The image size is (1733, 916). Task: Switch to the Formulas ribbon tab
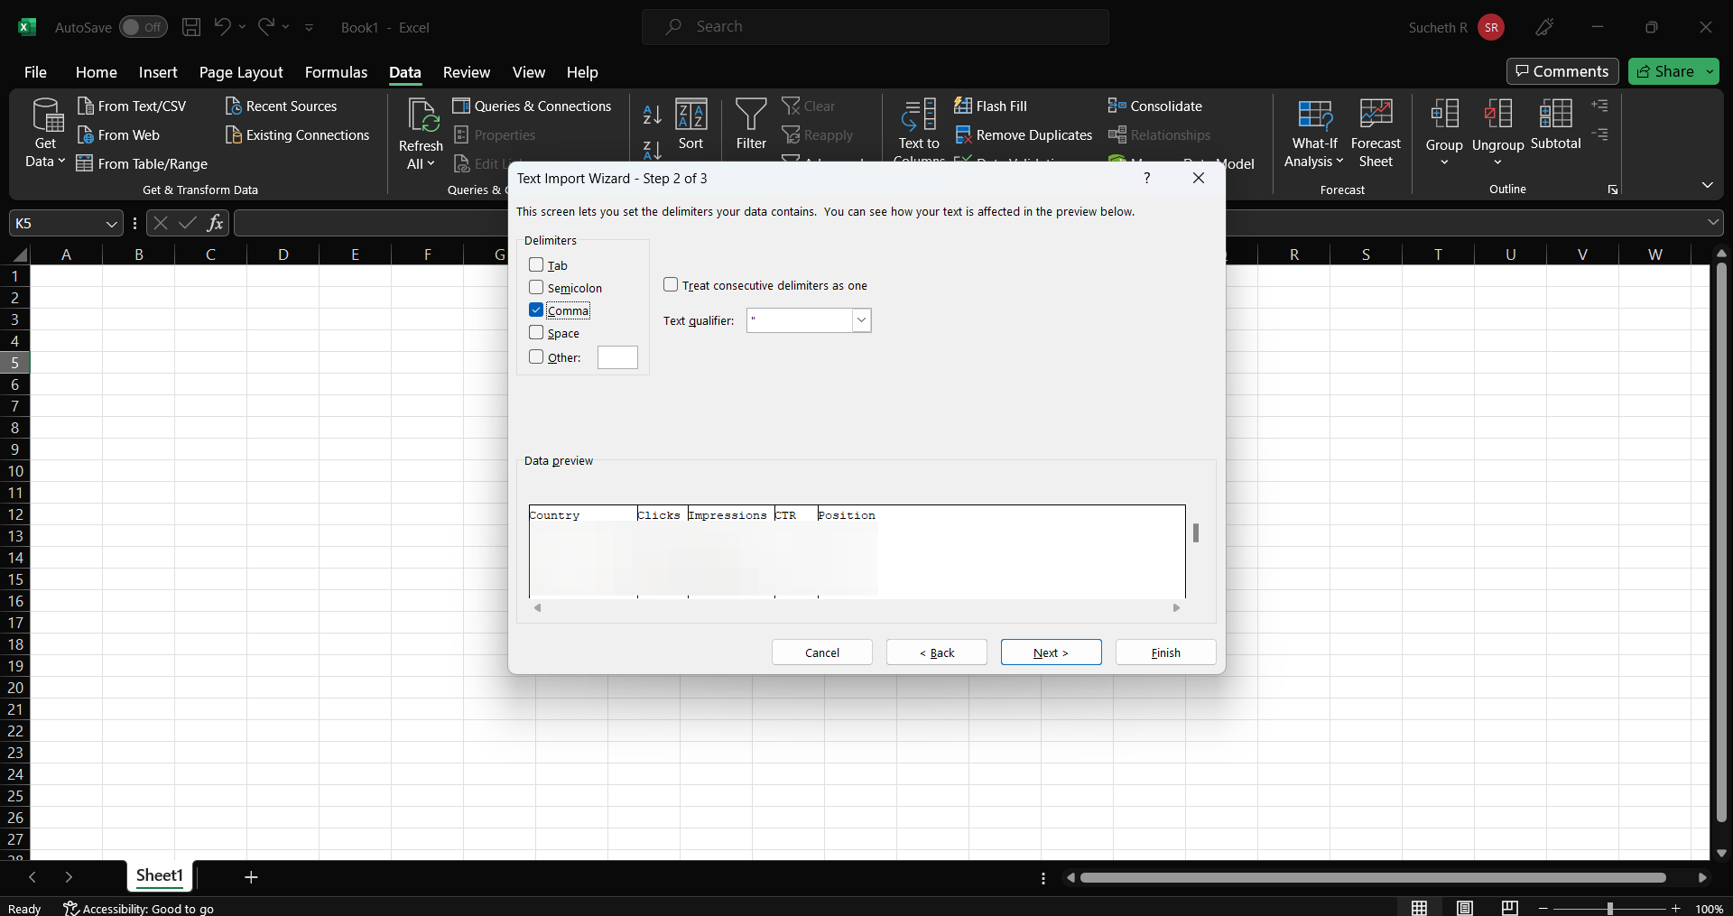click(336, 72)
